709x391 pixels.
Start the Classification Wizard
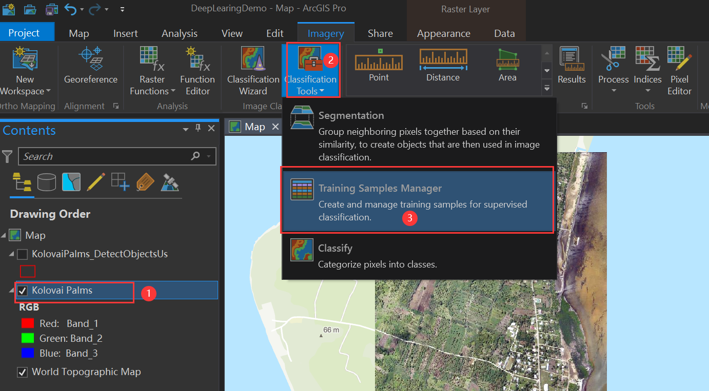[253, 72]
